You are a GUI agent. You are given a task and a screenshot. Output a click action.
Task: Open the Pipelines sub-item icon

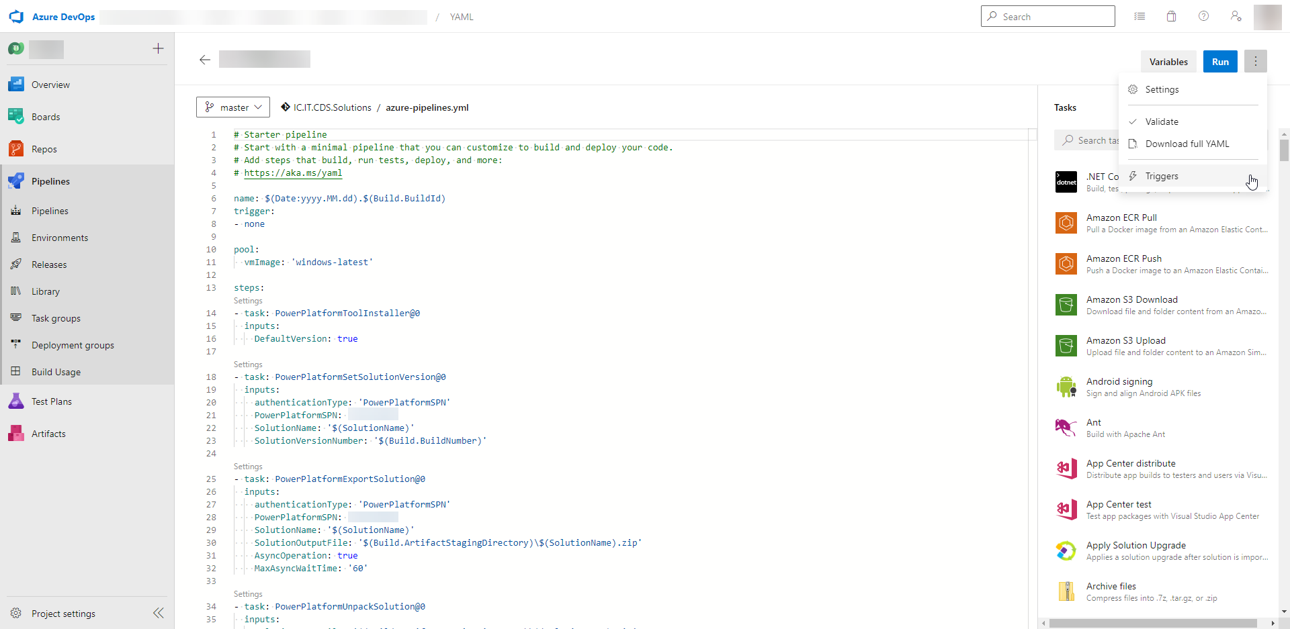coord(16,211)
